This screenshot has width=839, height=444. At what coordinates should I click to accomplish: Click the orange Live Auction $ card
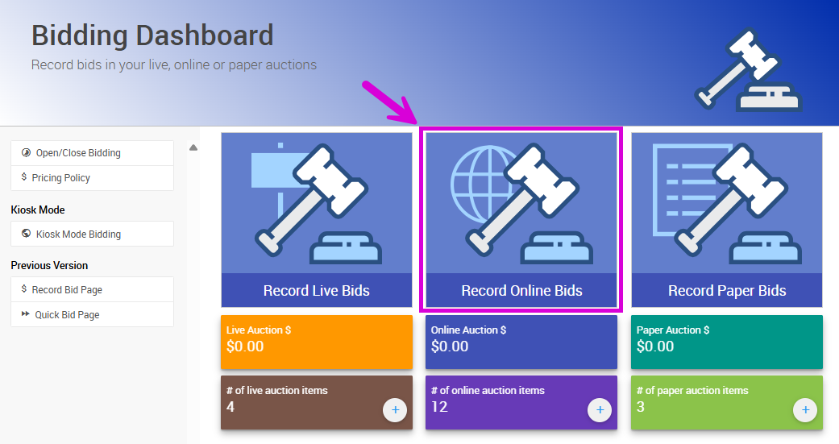pyautogui.click(x=317, y=342)
